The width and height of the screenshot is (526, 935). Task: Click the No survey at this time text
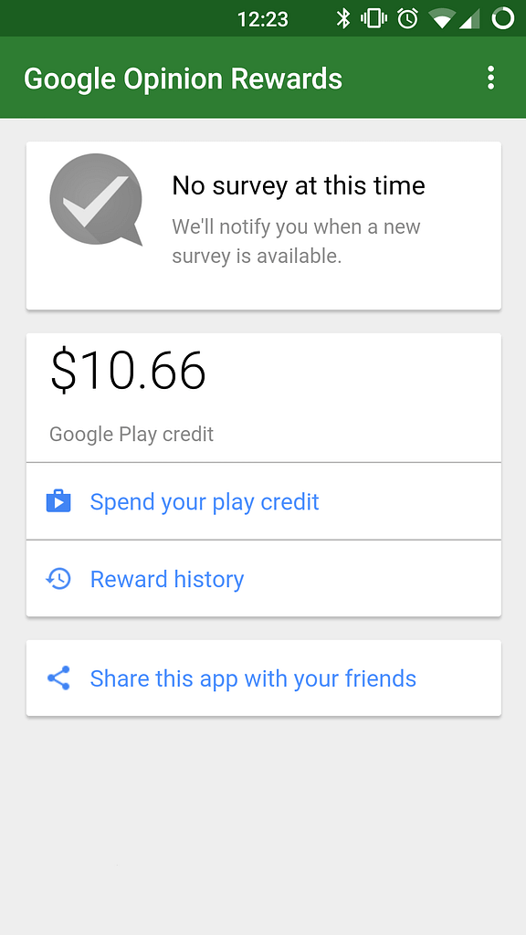tap(299, 185)
